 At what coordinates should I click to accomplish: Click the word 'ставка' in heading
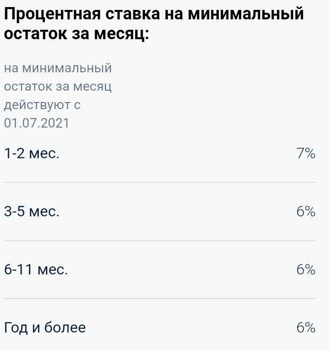[x=133, y=14]
